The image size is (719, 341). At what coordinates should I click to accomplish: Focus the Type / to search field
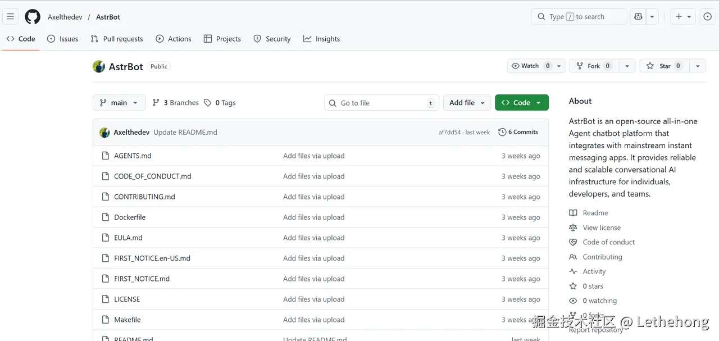[x=579, y=17]
